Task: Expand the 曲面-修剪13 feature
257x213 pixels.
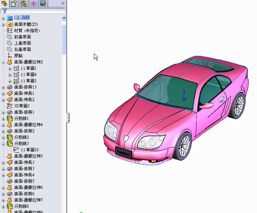Action: click(3, 88)
